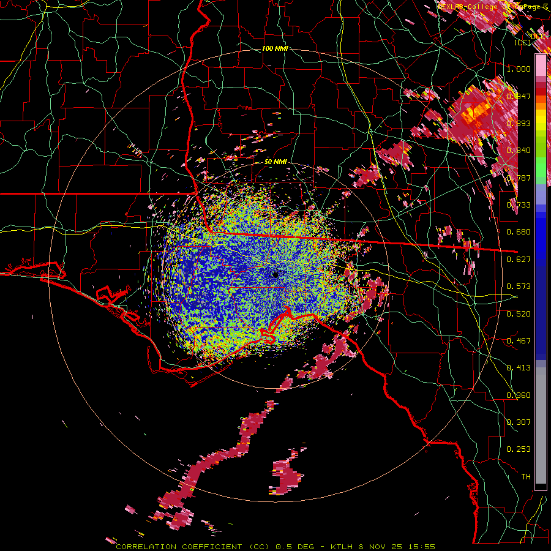Click the 0.733 scale value

tap(519, 205)
